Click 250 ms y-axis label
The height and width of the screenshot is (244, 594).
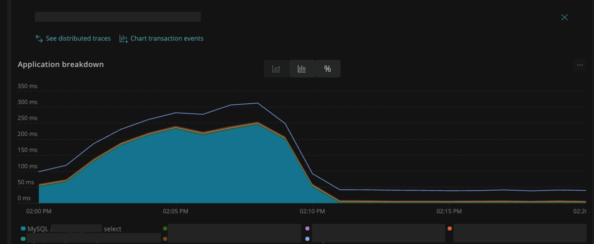(28, 118)
